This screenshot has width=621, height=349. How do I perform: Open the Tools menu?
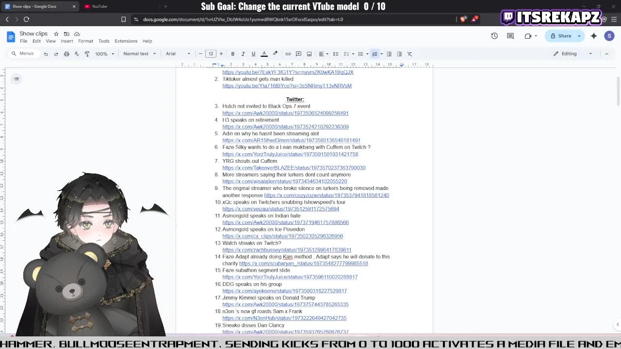click(x=104, y=41)
